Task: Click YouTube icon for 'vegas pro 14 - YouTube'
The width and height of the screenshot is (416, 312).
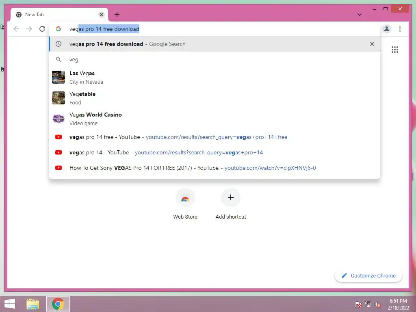Action: point(58,153)
